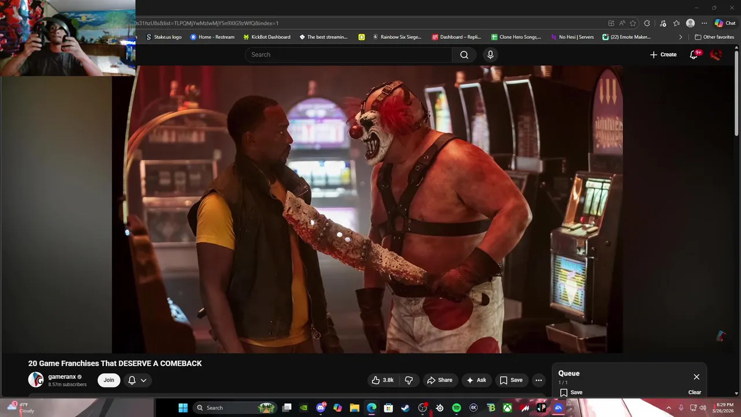The image size is (741, 417).
Task: Open the Emote Maker bookmark
Action: coord(626,37)
